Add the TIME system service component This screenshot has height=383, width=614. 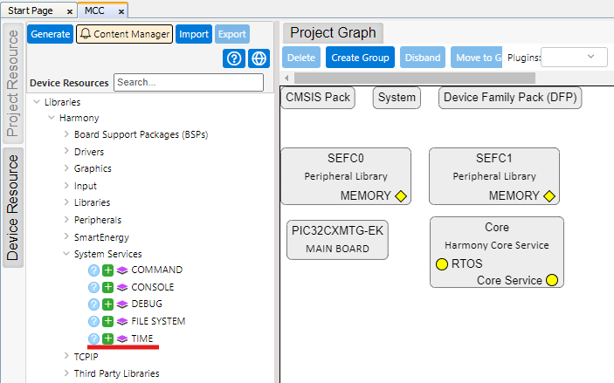tap(108, 339)
